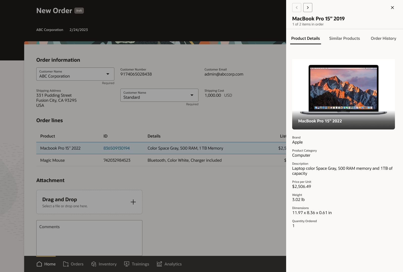403x272 pixels.
Task: Click 'Select a file or drop one here' text
Action: click(65, 206)
